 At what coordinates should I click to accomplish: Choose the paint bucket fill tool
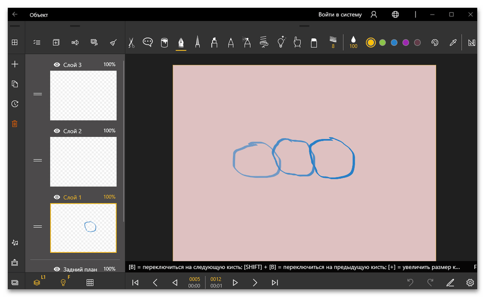(x=164, y=43)
